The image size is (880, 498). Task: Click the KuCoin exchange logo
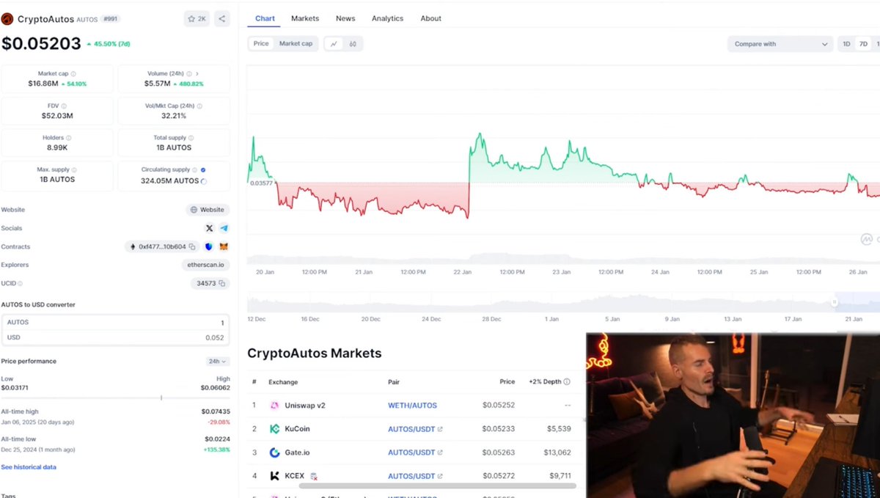click(x=275, y=429)
